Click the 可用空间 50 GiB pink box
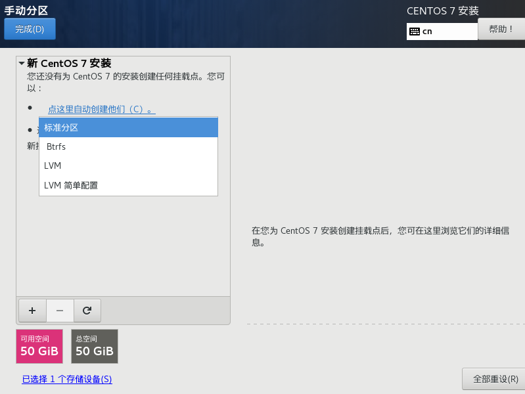 [39, 346]
